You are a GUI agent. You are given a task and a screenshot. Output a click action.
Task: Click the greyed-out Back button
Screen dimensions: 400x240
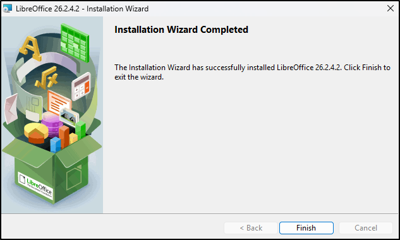(x=251, y=228)
